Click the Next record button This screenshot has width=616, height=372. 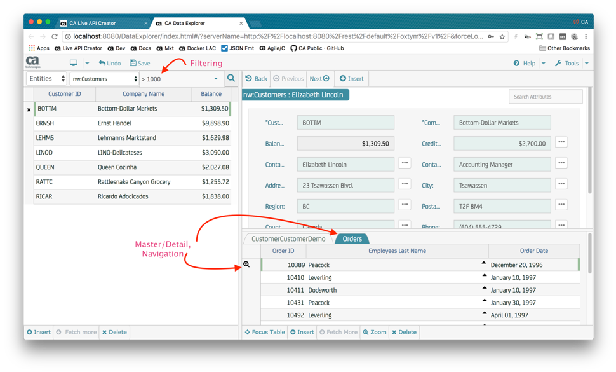(x=319, y=79)
